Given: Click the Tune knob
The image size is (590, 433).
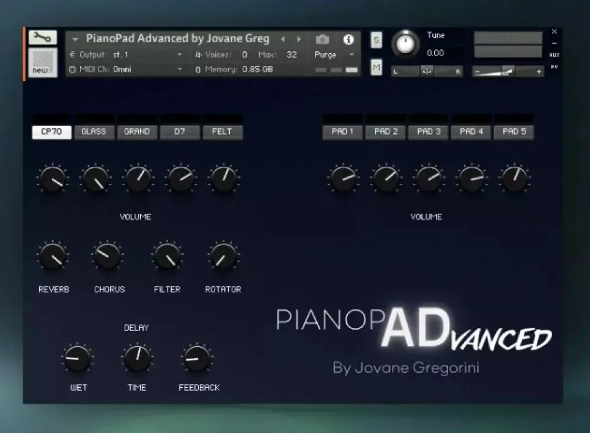Looking at the screenshot, I should tap(405, 44).
